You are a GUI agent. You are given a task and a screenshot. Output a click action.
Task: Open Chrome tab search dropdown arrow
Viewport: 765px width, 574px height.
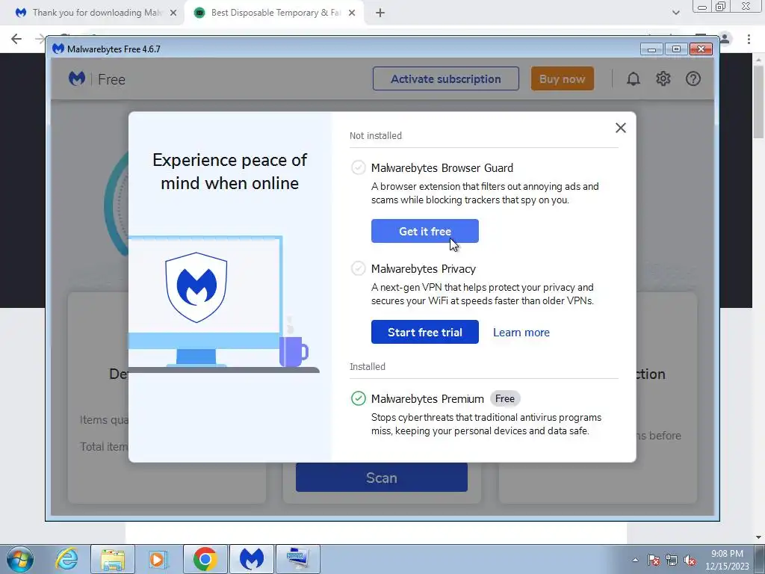pos(675,13)
